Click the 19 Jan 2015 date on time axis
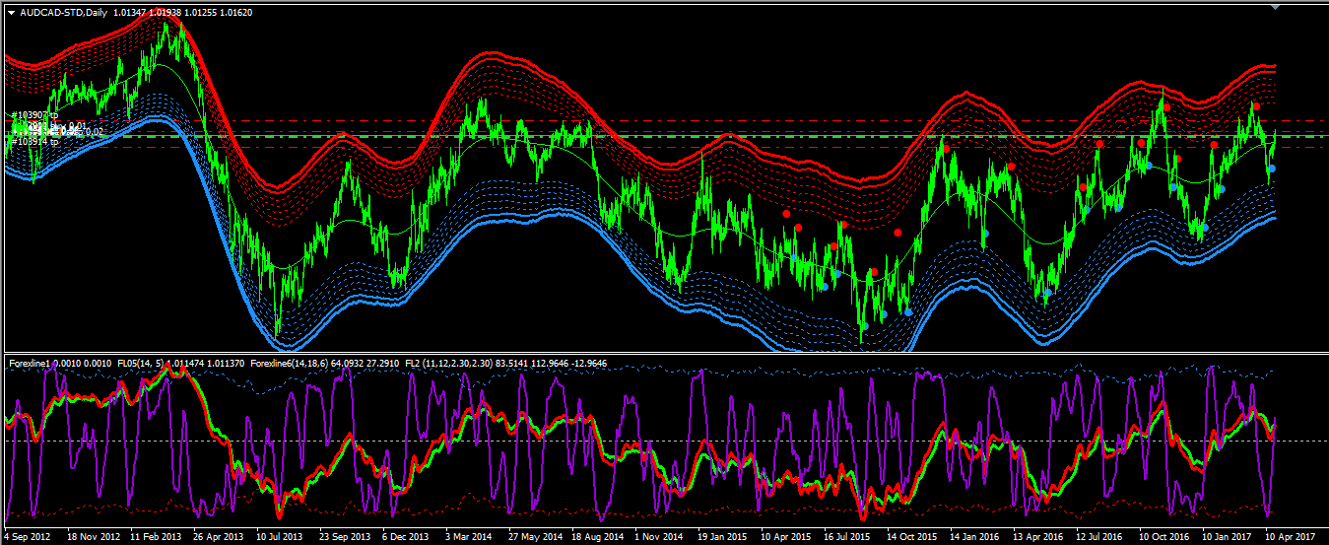 click(x=722, y=537)
